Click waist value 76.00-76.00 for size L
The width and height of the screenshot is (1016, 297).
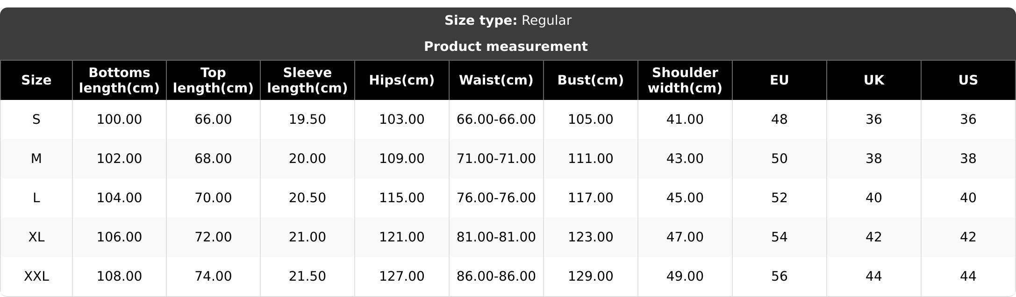[x=496, y=198]
